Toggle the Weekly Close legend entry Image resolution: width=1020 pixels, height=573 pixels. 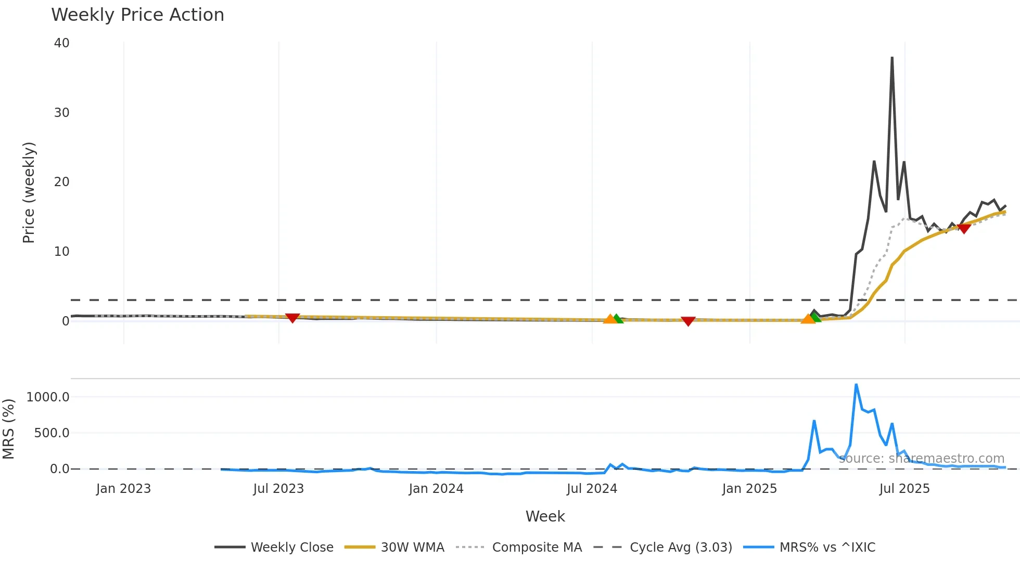pyautogui.click(x=274, y=547)
